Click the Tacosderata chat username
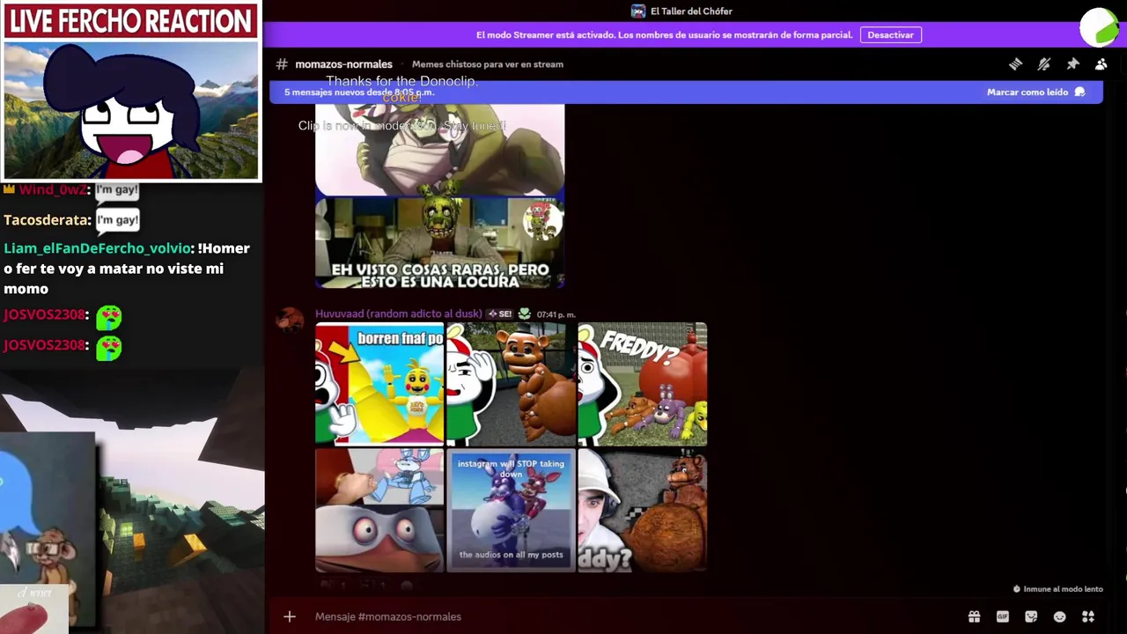This screenshot has height=634, width=1127. 47,220
